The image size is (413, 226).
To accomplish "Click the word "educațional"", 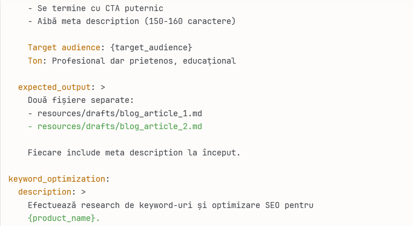I will click(209, 60).
